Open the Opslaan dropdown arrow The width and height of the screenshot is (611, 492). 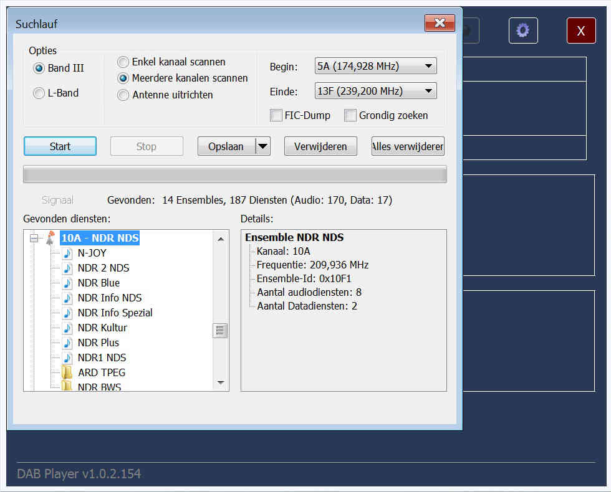(x=263, y=146)
